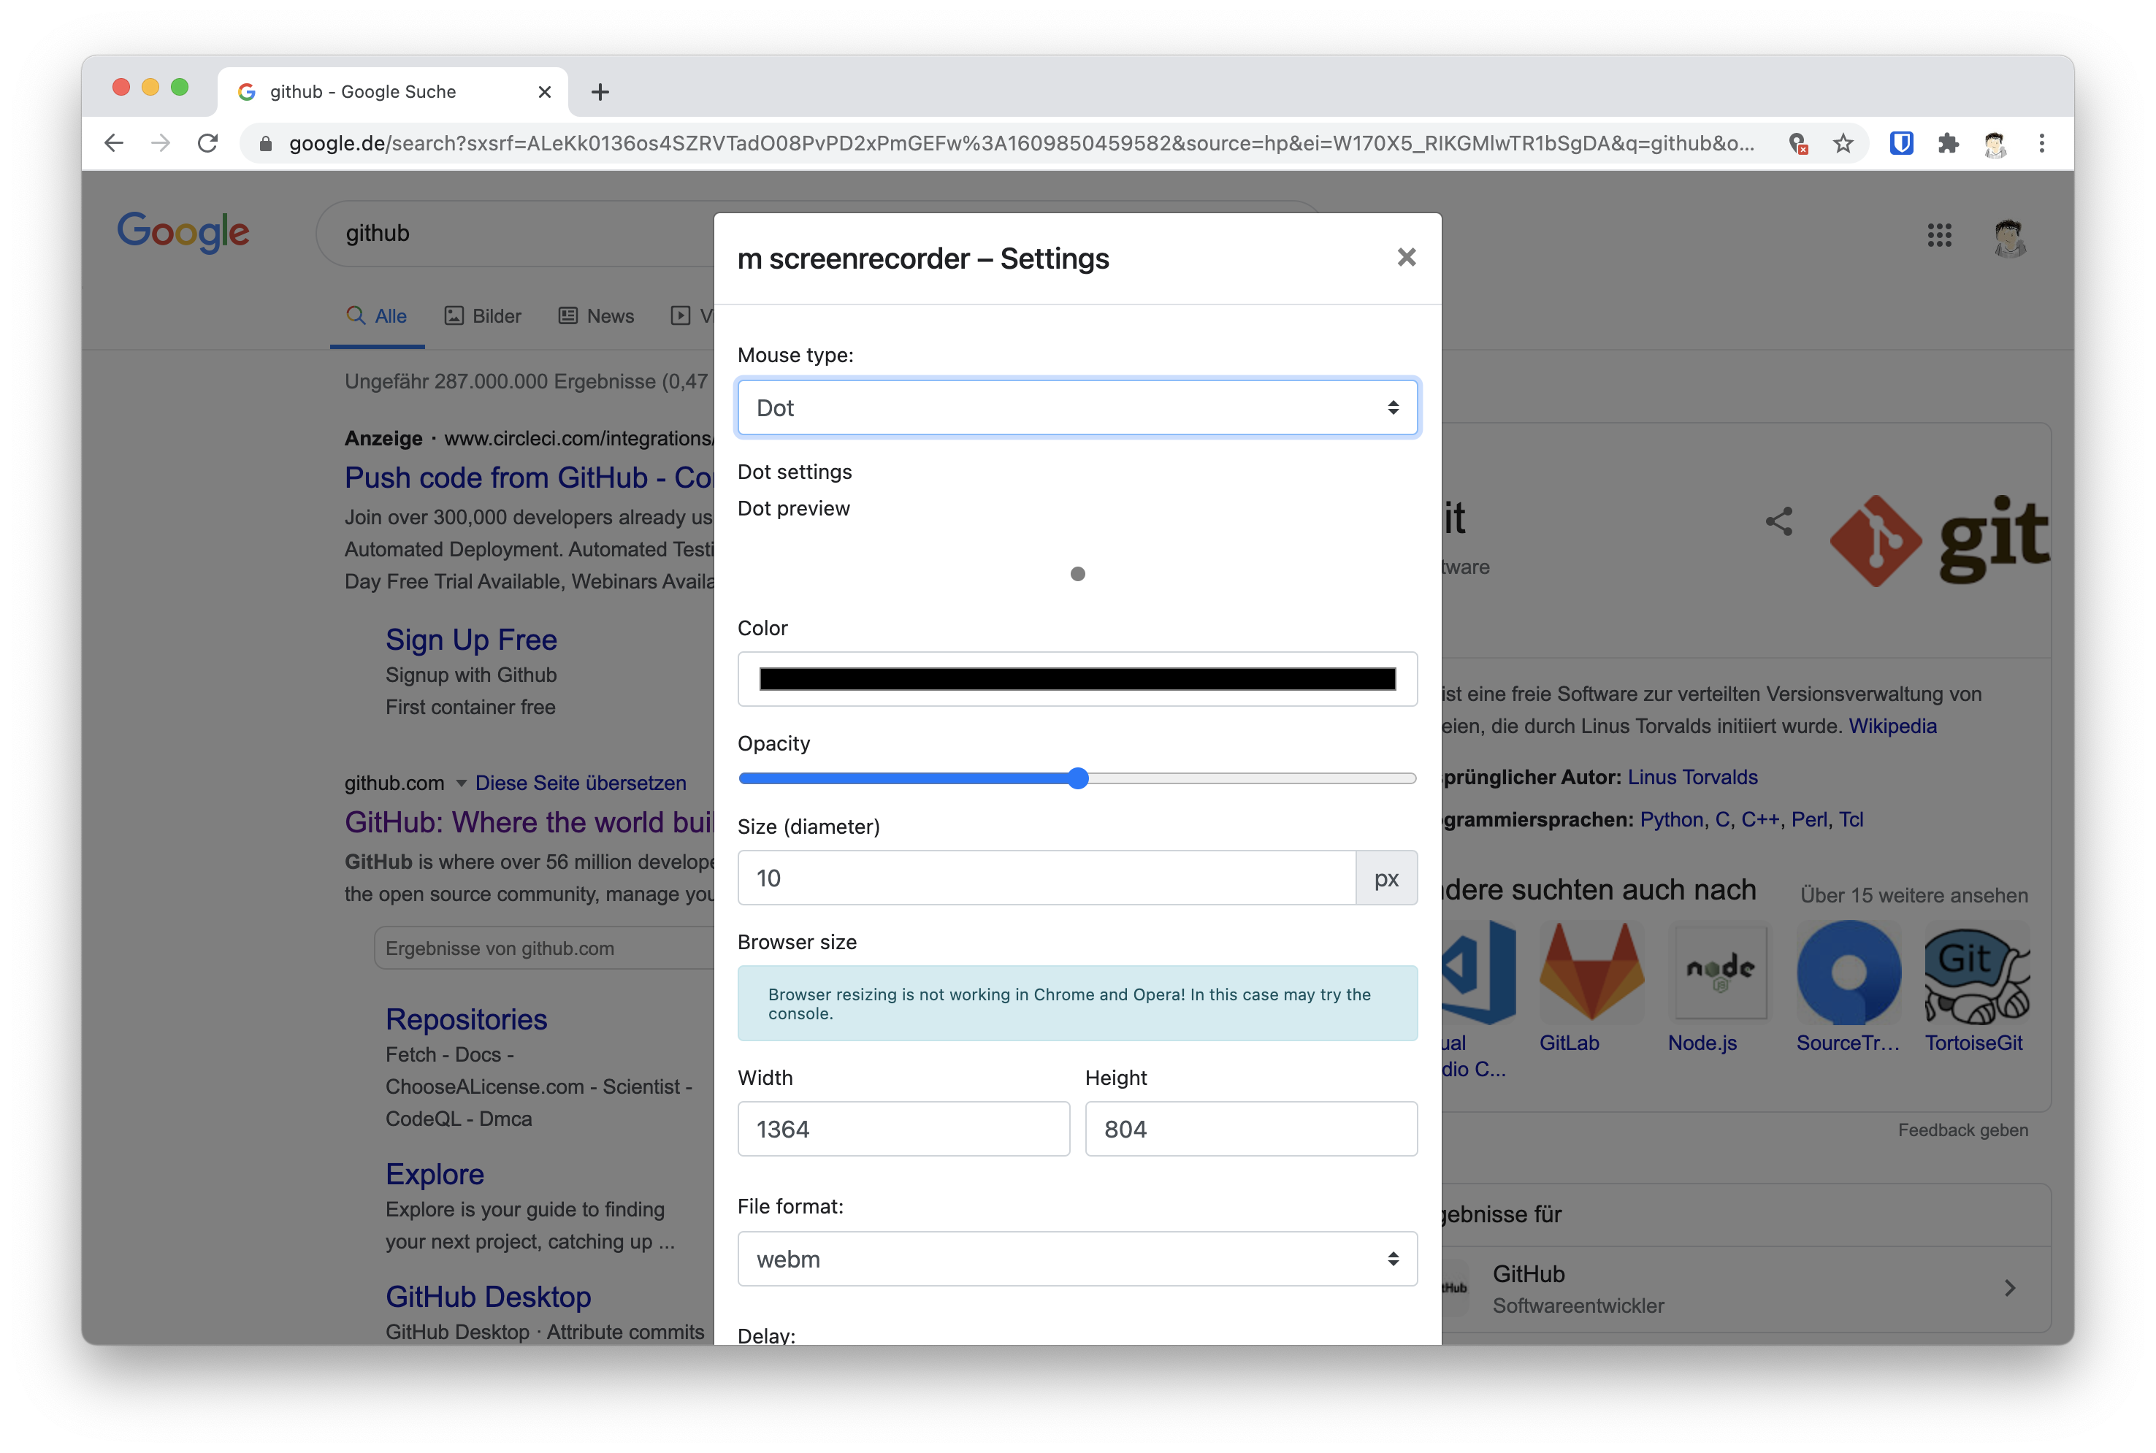
Task: Open Google apps grid icon
Action: click(1939, 235)
